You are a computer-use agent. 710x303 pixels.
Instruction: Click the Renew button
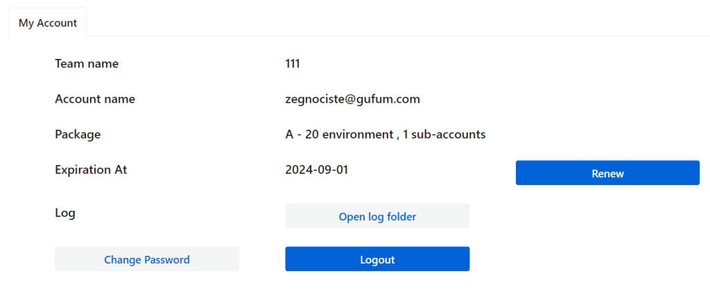coord(607,173)
